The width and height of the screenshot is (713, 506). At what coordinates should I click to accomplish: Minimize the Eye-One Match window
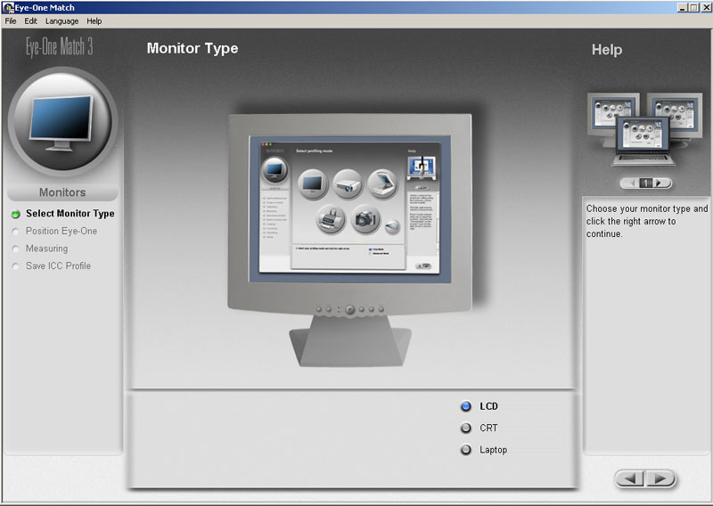click(x=683, y=7)
